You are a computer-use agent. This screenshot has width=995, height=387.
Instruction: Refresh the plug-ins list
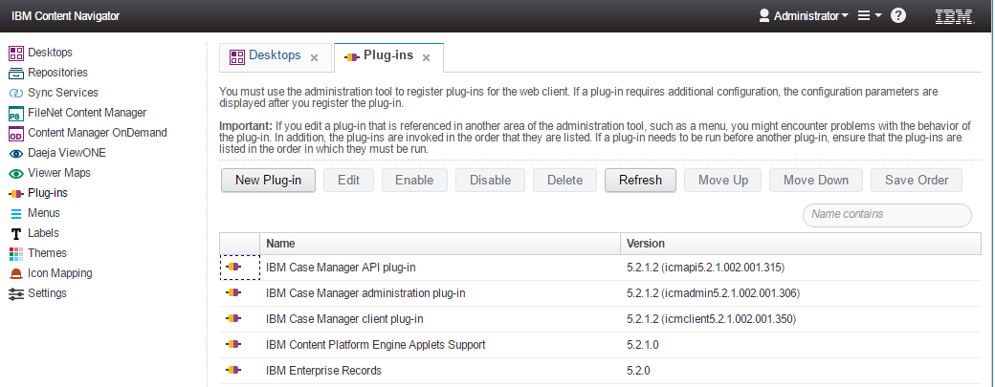[x=640, y=180]
